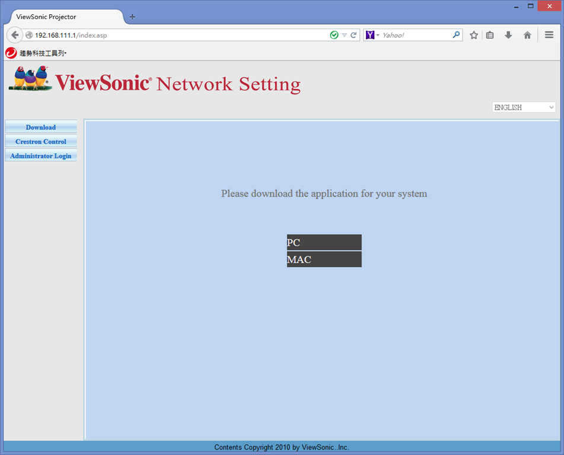Open the Yahoo search engine selector
This screenshot has height=455, width=564.
pos(372,35)
